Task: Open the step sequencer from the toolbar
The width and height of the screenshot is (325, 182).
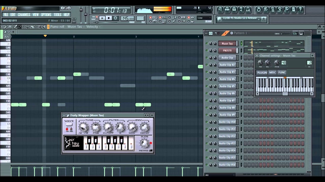Action: [227, 10]
